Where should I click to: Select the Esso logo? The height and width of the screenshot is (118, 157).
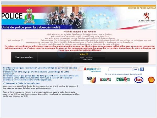[139, 80]
